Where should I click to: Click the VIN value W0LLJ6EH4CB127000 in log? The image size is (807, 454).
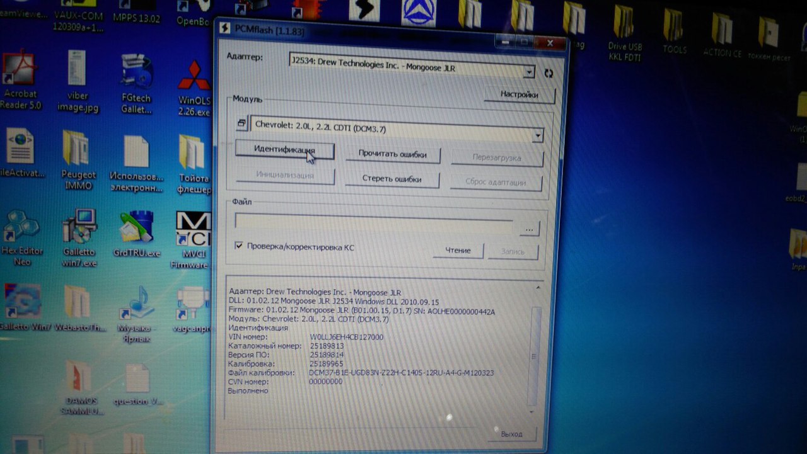(x=346, y=337)
